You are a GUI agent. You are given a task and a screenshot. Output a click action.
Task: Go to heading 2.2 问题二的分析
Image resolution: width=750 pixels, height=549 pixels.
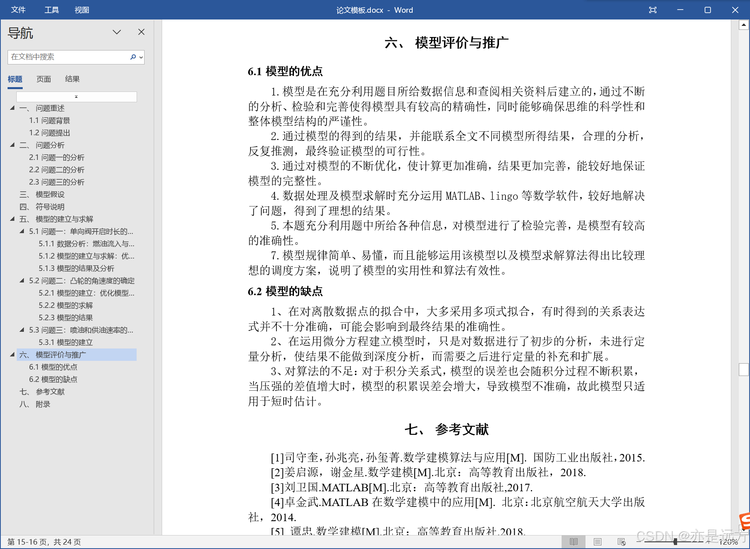[x=57, y=170]
